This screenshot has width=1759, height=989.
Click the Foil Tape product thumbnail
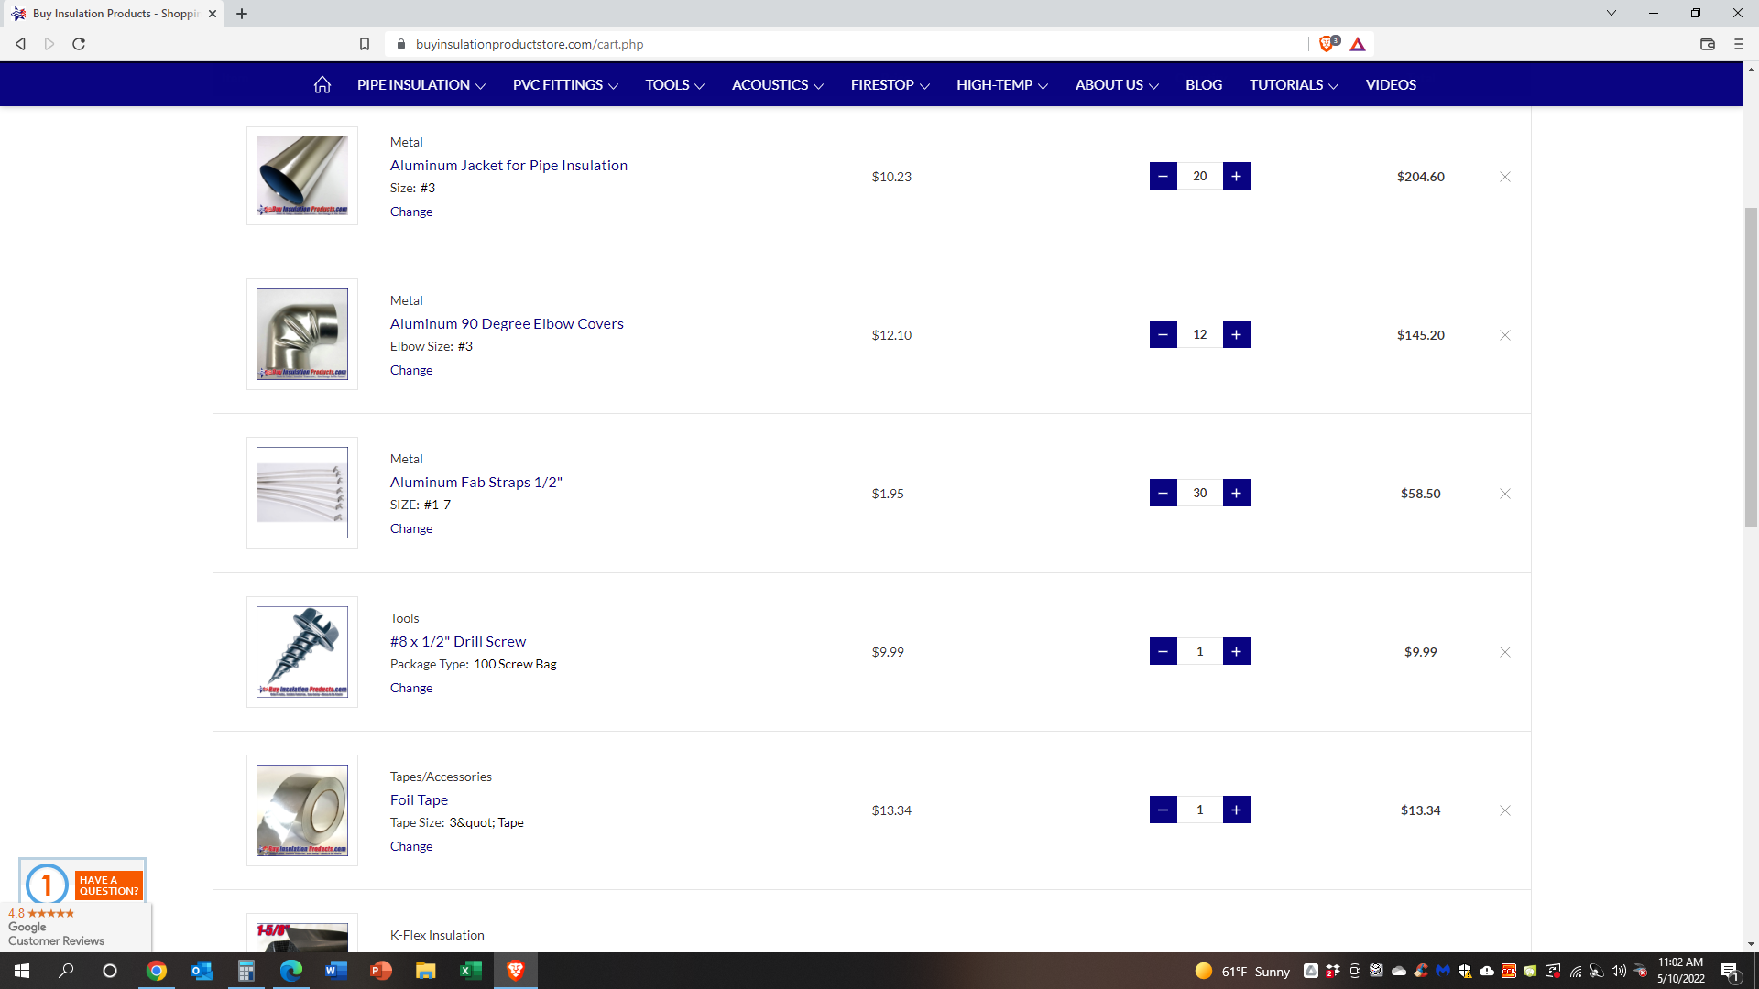pyautogui.click(x=301, y=810)
